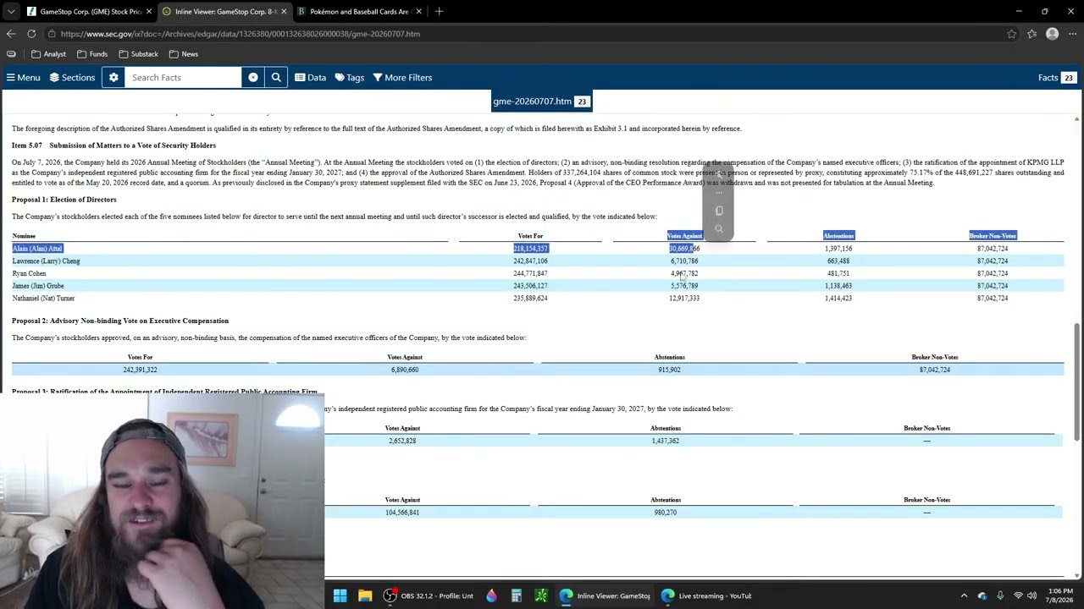
Task: Open the Funds bookmarks folder
Action: 92,54
